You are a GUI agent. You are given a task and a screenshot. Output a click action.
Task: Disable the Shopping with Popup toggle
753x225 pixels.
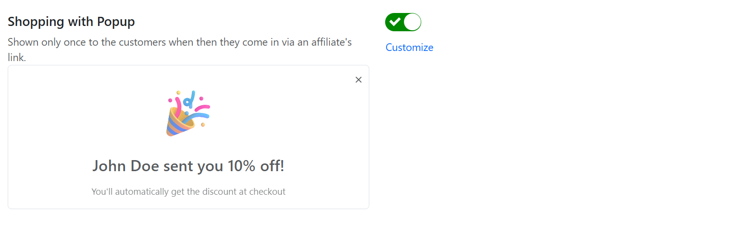point(403,22)
